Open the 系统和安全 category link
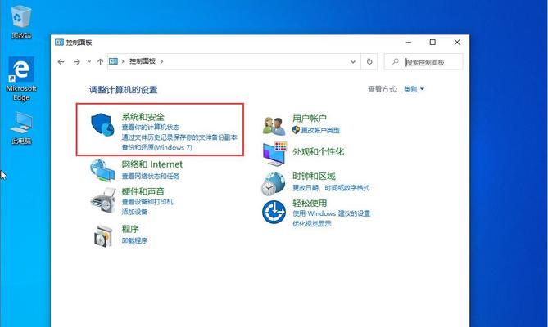The width and height of the screenshot is (548, 327). coord(143,116)
